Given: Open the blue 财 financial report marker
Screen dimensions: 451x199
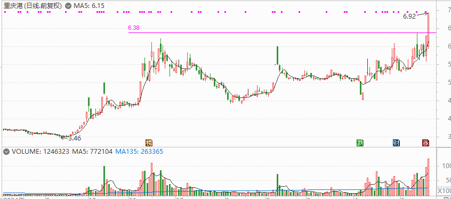Looking at the screenshot, I should tap(396, 143).
